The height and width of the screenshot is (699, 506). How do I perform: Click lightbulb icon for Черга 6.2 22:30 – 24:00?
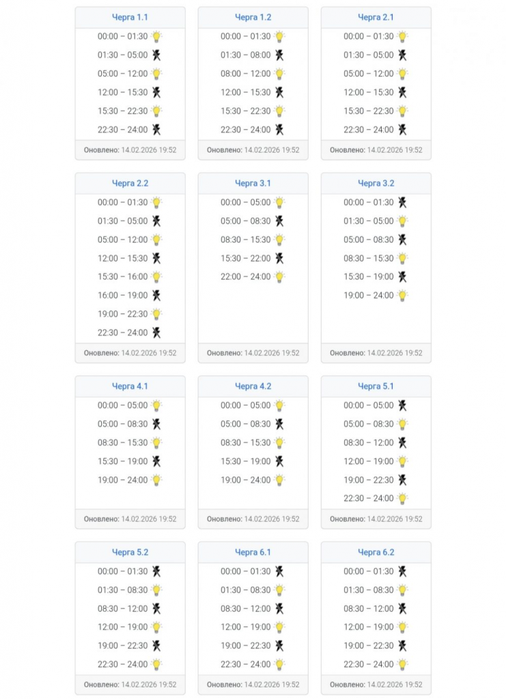(403, 664)
